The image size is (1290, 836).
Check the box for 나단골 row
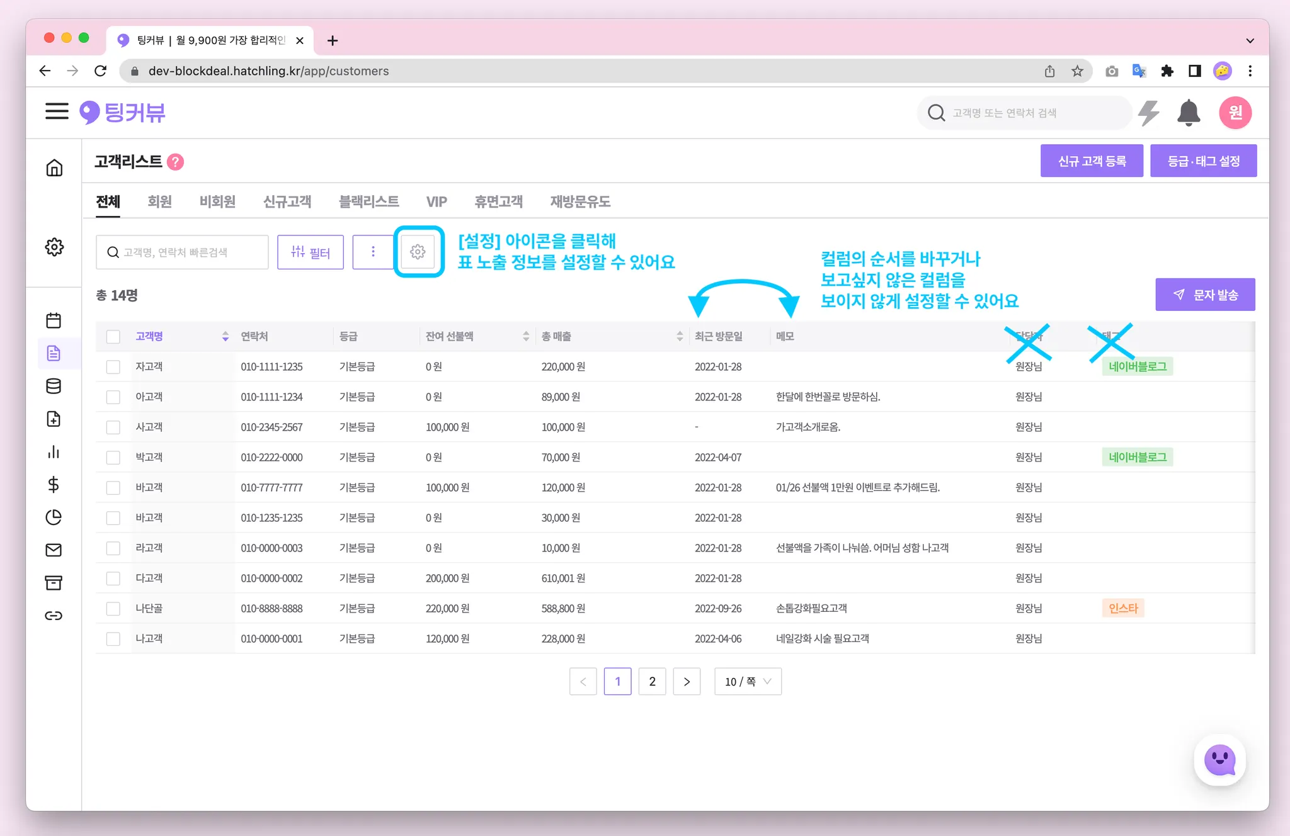pos(113,609)
